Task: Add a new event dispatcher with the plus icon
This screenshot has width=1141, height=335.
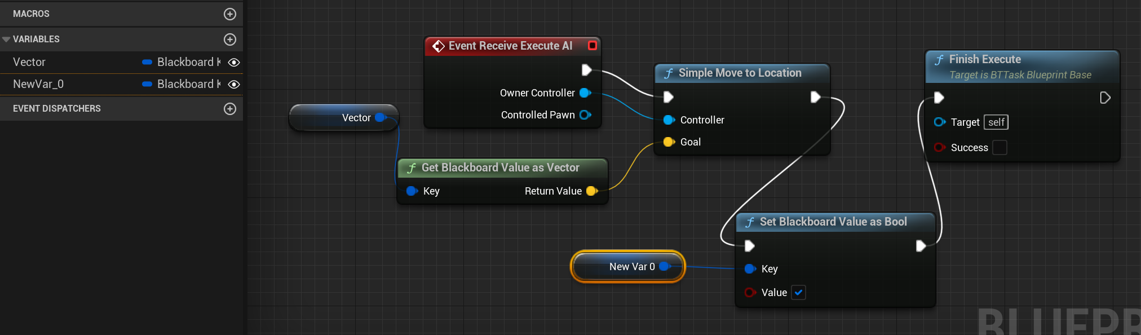Action: (230, 109)
